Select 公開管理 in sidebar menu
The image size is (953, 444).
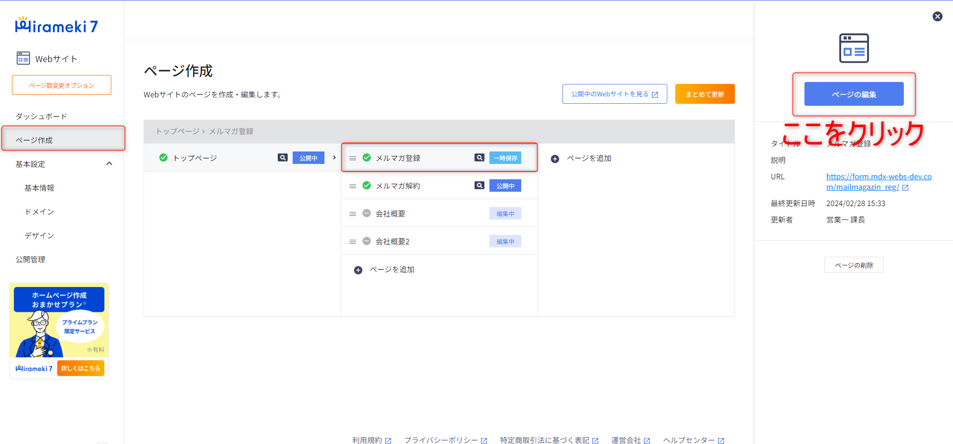(x=30, y=259)
